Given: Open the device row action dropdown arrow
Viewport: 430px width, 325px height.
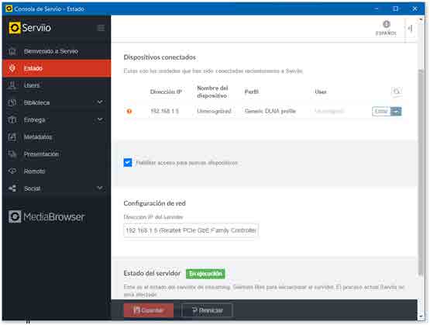Looking at the screenshot, I should (x=396, y=111).
